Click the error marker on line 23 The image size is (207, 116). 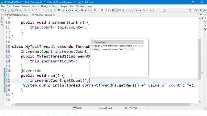point(5,85)
